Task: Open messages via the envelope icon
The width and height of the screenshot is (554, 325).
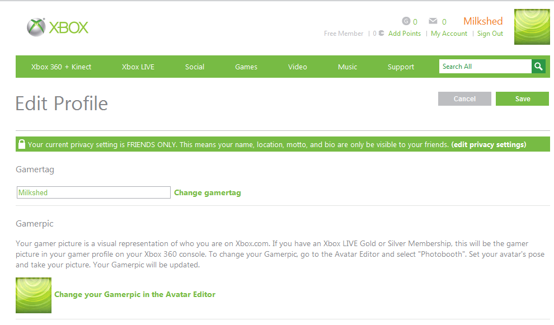Action: (x=433, y=21)
